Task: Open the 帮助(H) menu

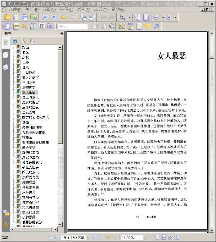Action: [118, 10]
